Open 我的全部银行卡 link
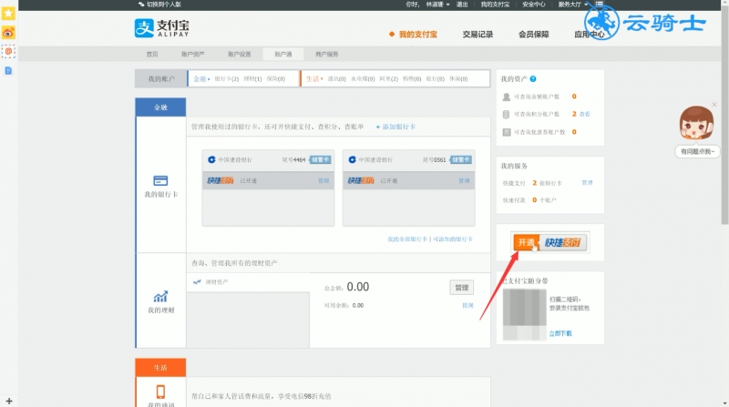729x407 pixels. [407, 239]
